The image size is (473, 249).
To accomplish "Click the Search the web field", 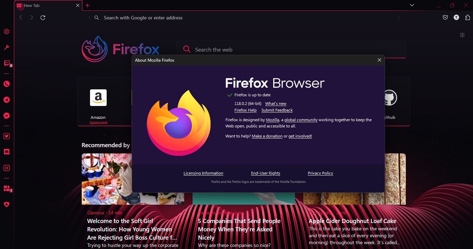I will [260, 49].
